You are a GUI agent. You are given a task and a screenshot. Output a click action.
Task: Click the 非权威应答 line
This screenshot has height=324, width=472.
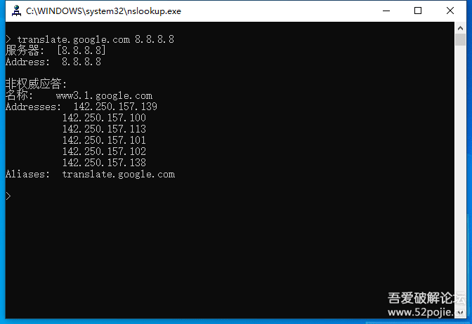(36, 83)
